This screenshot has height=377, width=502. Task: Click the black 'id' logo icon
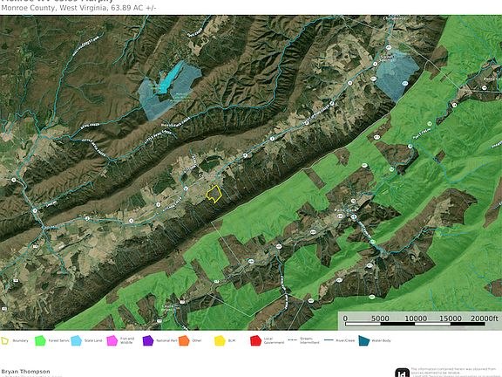(402, 373)
